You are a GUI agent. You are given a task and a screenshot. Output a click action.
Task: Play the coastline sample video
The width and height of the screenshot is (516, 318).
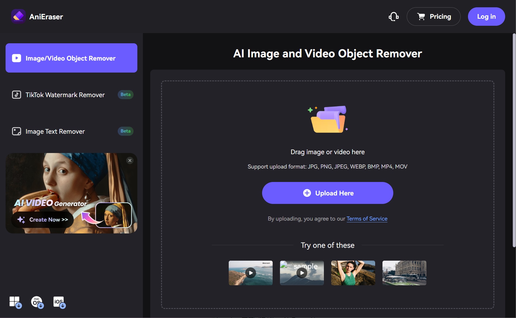(x=250, y=273)
